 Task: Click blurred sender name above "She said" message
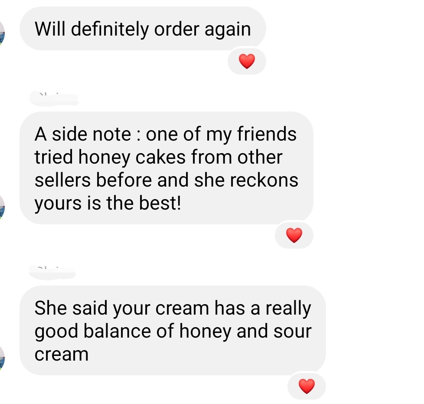click(x=52, y=272)
